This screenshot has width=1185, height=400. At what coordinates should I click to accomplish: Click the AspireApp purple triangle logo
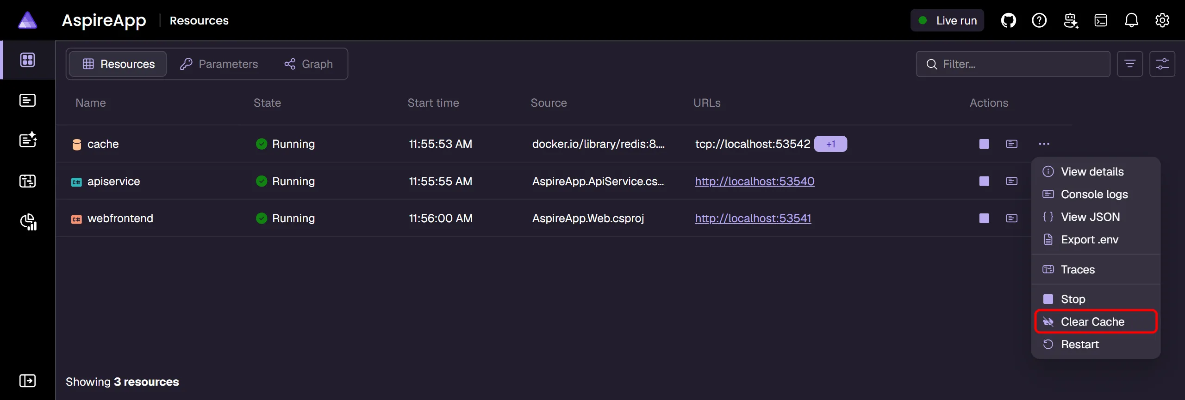(27, 20)
